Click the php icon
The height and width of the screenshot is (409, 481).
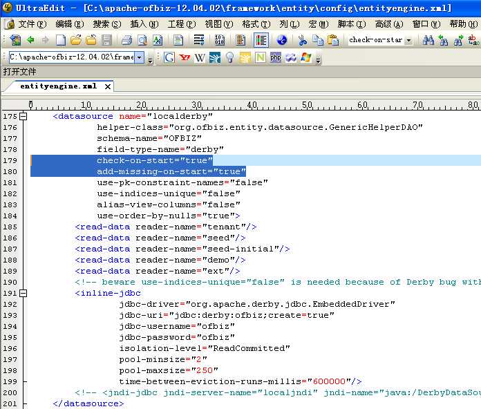276,57
